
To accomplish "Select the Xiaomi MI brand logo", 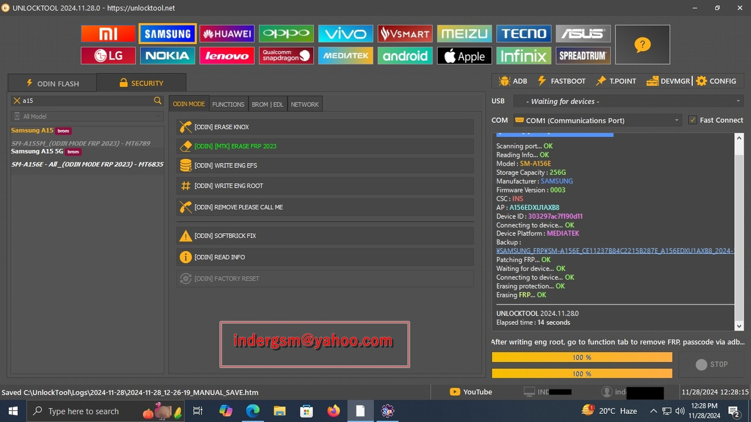I will (x=108, y=34).
